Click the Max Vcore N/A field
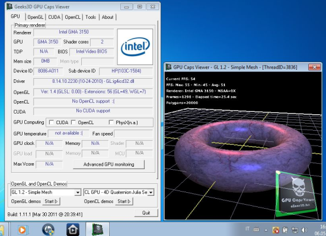The height and width of the screenshot is (236, 326). [x=49, y=164]
